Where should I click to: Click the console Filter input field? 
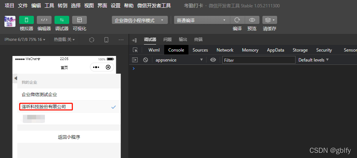coord(259,60)
